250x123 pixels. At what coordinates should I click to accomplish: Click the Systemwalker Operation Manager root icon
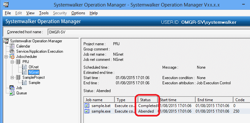click(x=6, y=41)
